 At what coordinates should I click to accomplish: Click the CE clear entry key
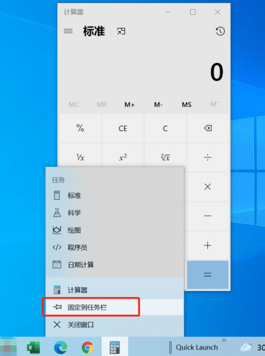click(123, 128)
